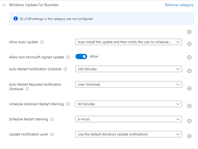Open the Allow Auto Update dropdown

coord(129,42)
